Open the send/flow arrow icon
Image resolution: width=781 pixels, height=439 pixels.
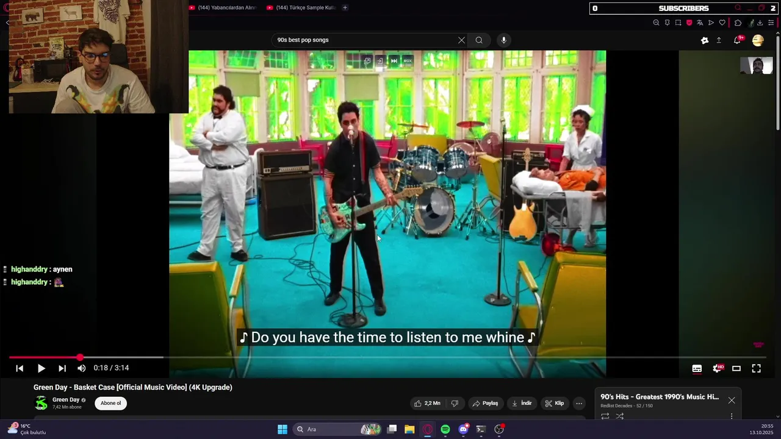pyautogui.click(x=711, y=23)
